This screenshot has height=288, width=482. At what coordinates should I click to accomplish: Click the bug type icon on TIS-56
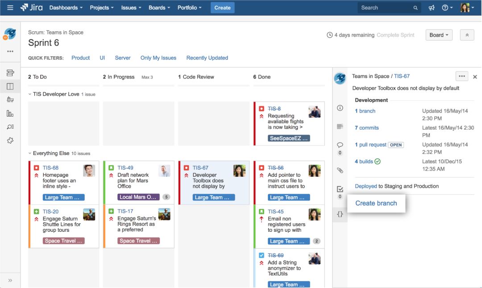tap(262, 168)
